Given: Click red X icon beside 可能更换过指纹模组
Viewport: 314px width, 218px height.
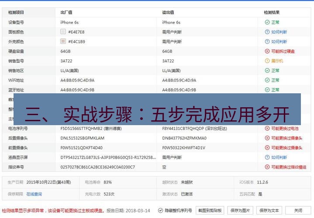Looking at the screenshot, I should [x=267, y=167].
